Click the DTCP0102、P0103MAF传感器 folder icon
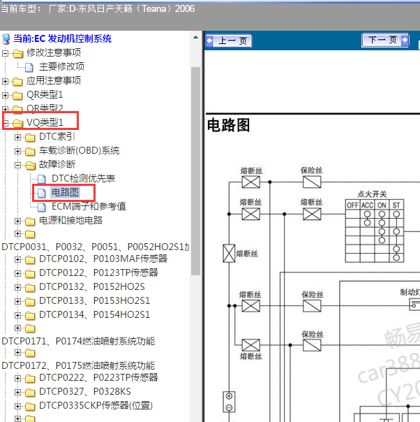This screenshot has height=422, width=420. click(x=30, y=260)
